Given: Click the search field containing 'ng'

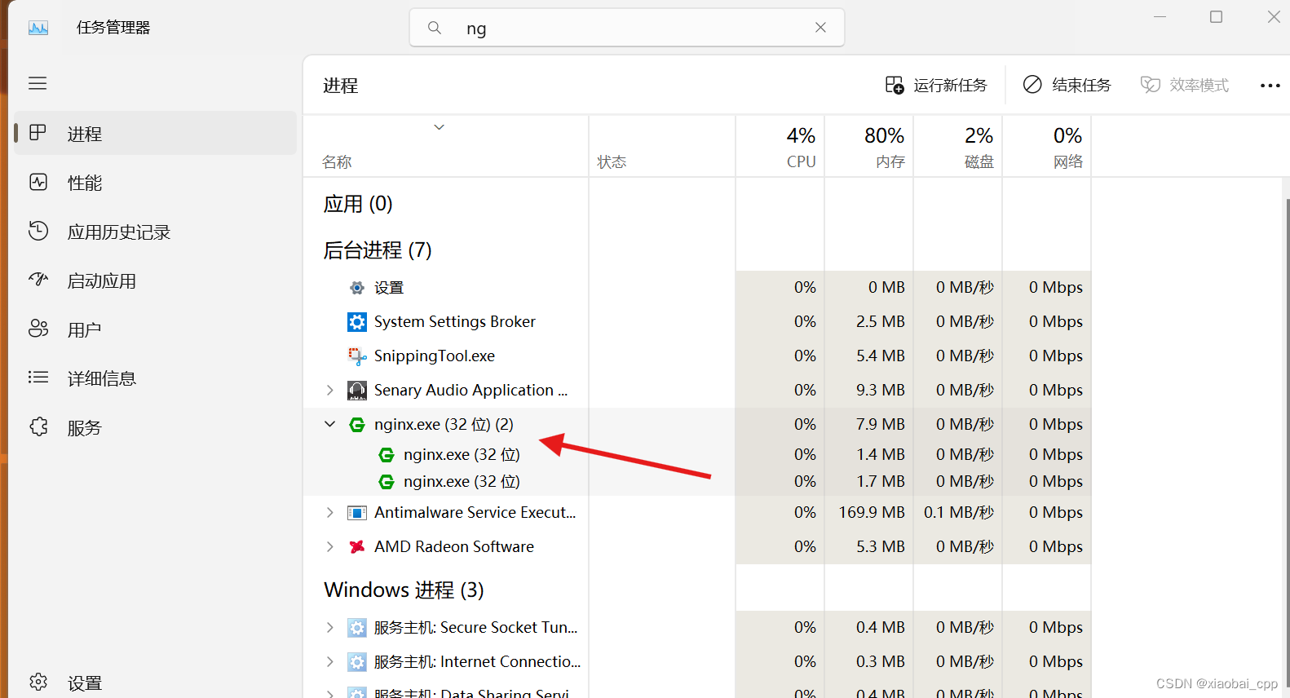Looking at the screenshot, I should tap(626, 28).
